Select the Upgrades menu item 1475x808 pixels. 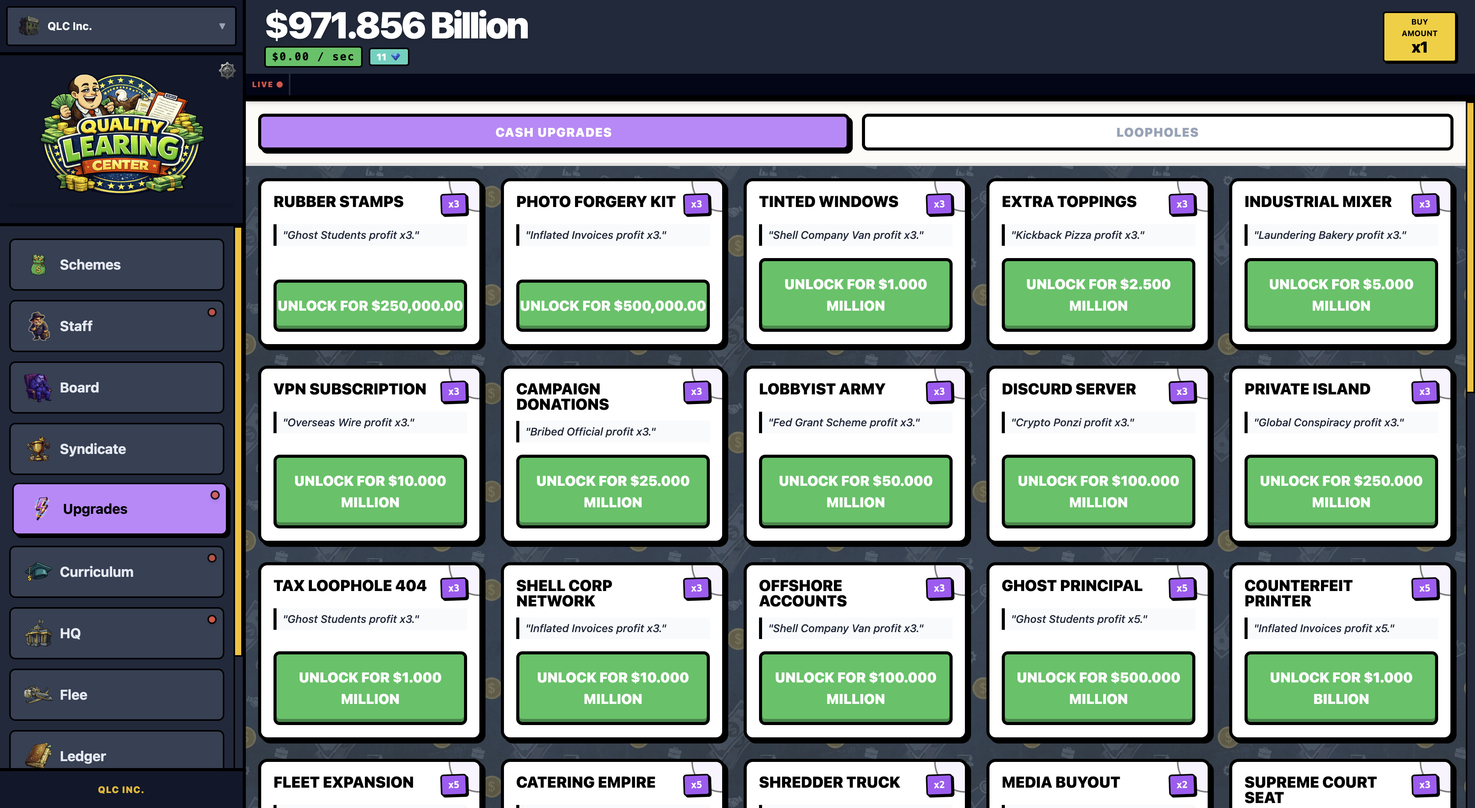[x=120, y=508]
